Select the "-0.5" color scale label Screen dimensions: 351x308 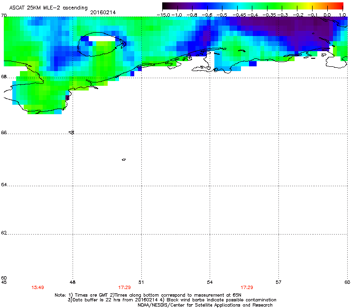(x=222, y=15)
